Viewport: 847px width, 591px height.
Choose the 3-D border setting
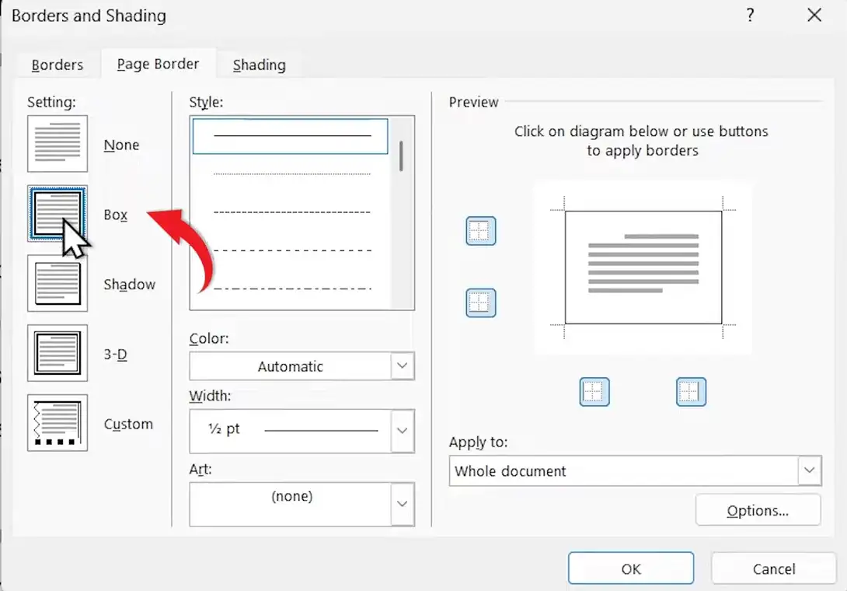58,353
